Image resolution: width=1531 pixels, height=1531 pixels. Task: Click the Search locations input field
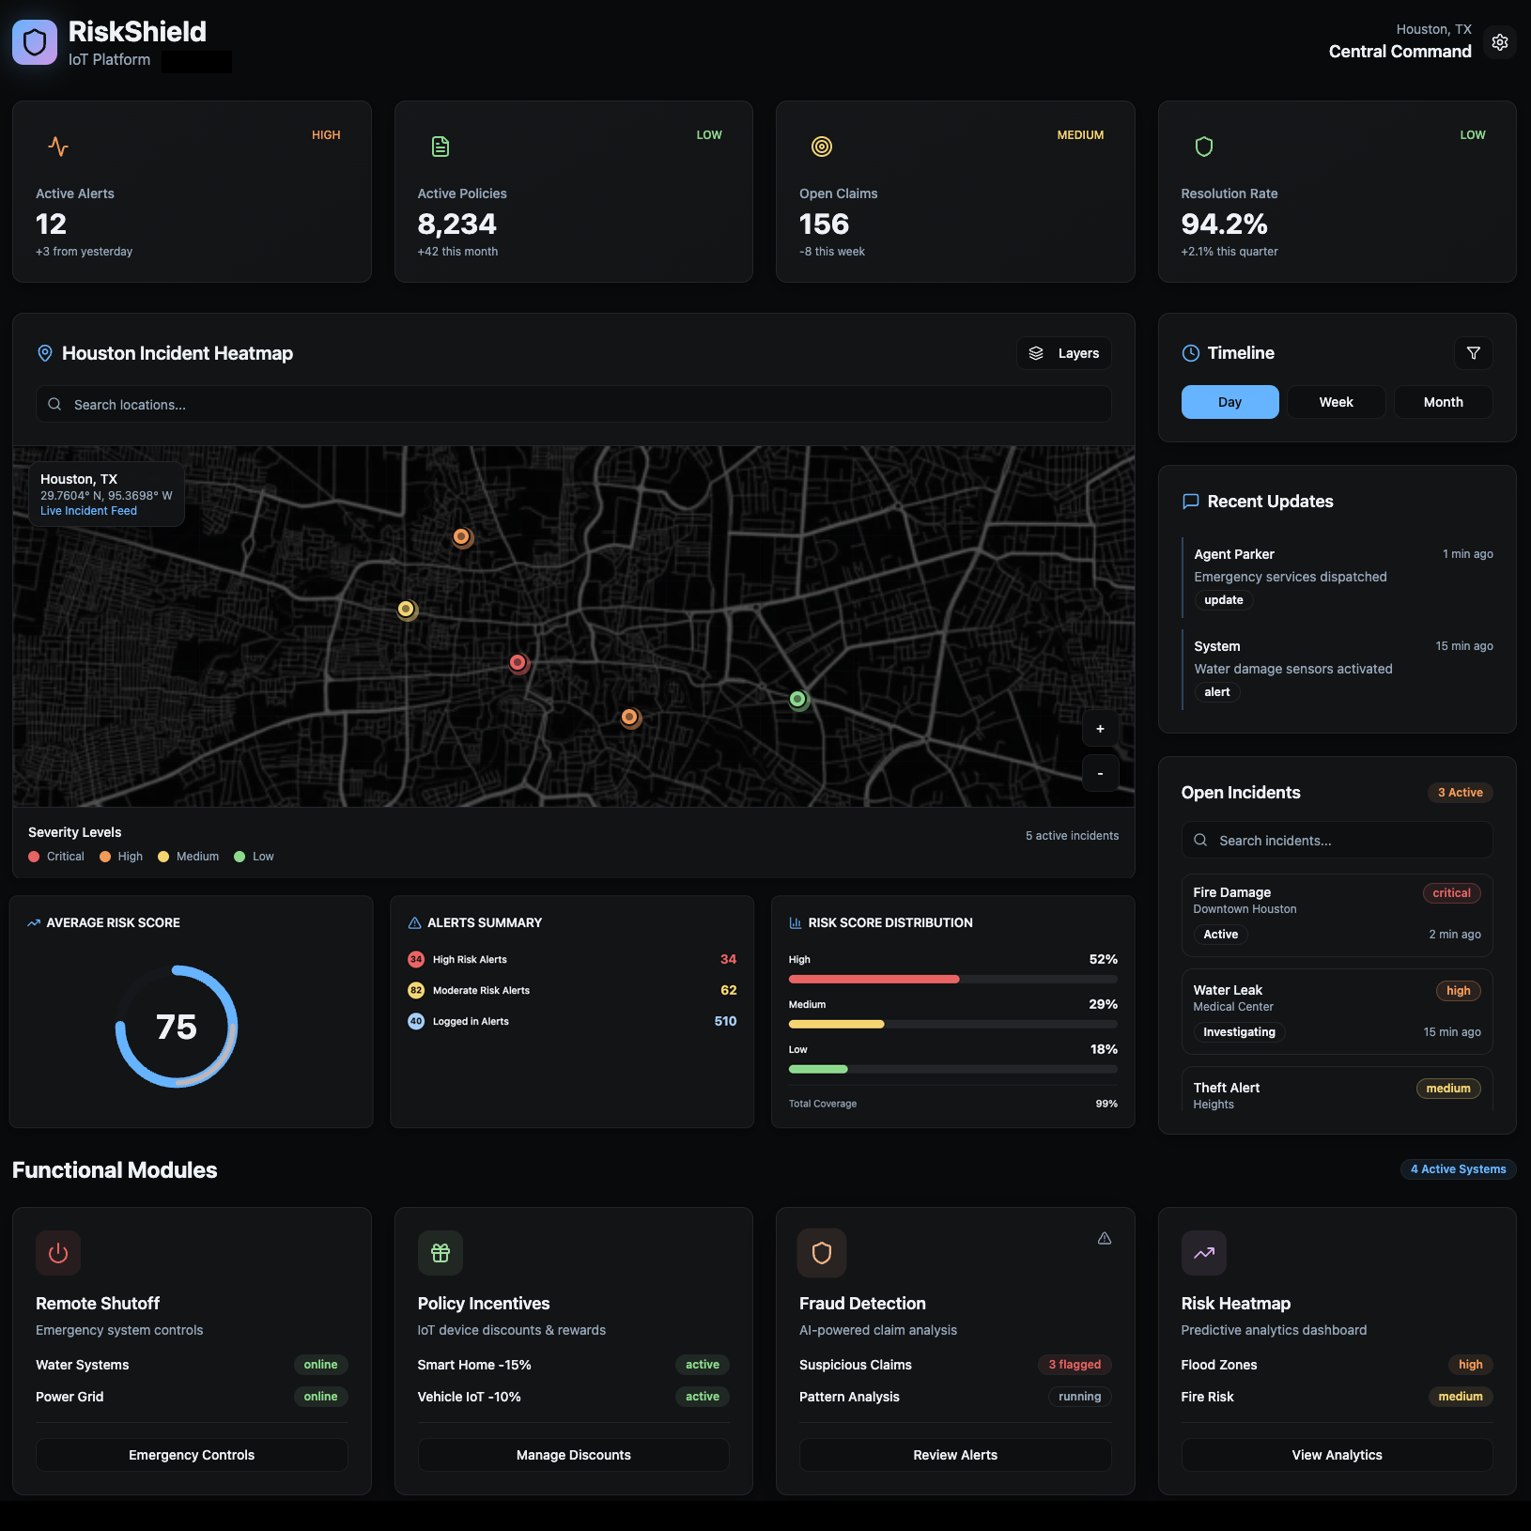pyautogui.click(x=573, y=405)
